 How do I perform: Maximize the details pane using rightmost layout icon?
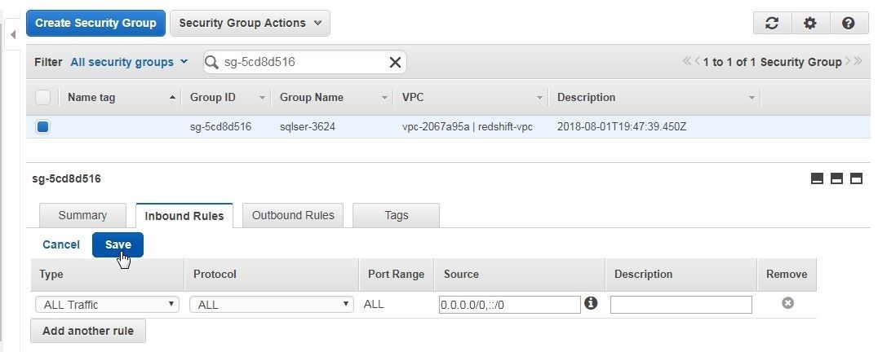coord(856,178)
